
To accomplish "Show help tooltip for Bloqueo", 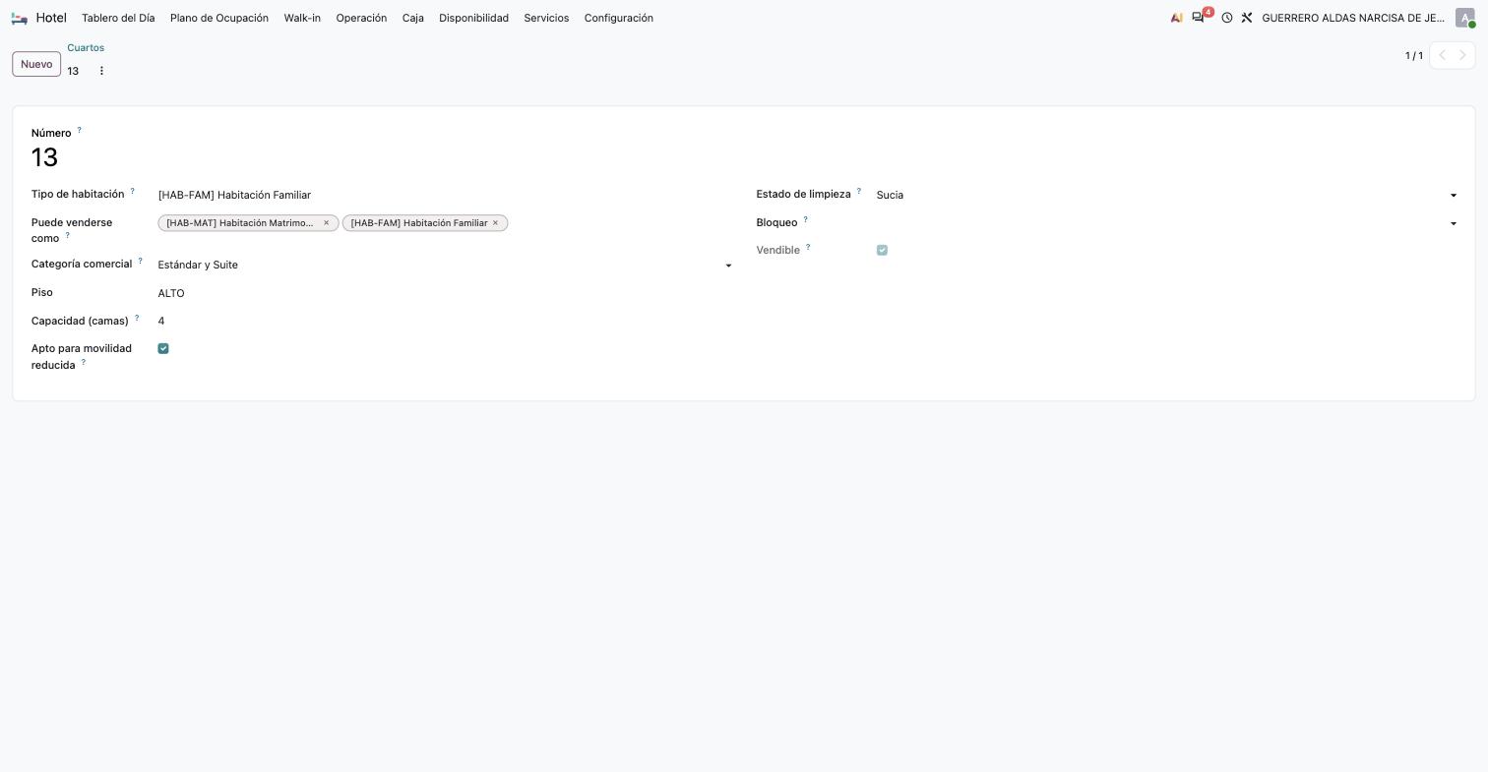I will pyautogui.click(x=805, y=219).
